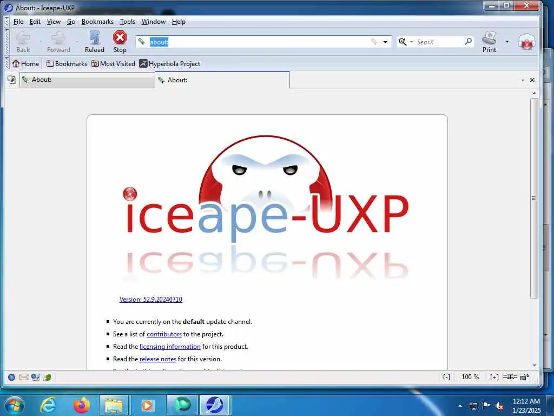Open the File menu
The width and height of the screenshot is (554, 416).
(x=18, y=22)
